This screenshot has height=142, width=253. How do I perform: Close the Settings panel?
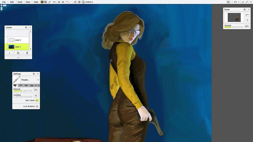click(38, 74)
